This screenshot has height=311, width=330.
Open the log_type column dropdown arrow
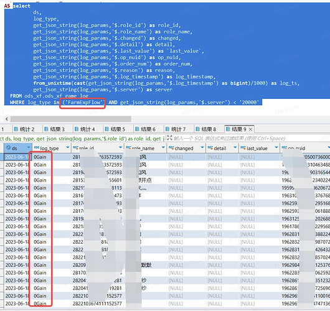tap(68, 147)
